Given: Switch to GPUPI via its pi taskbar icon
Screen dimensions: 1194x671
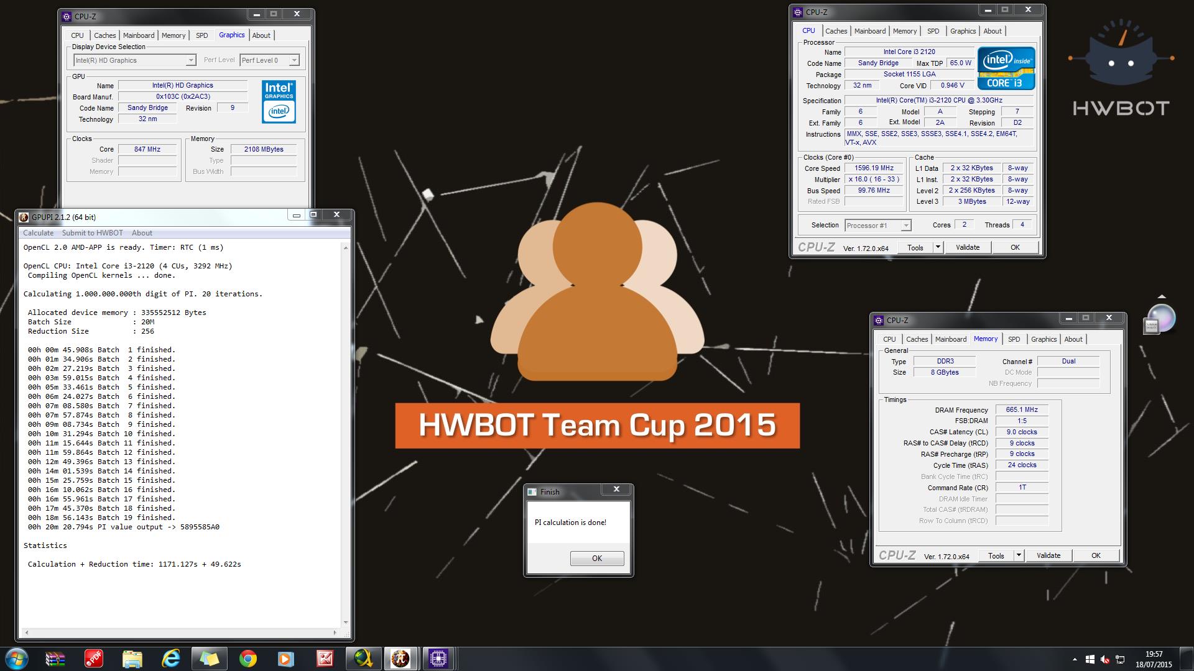Looking at the screenshot, I should pyautogui.click(x=400, y=659).
